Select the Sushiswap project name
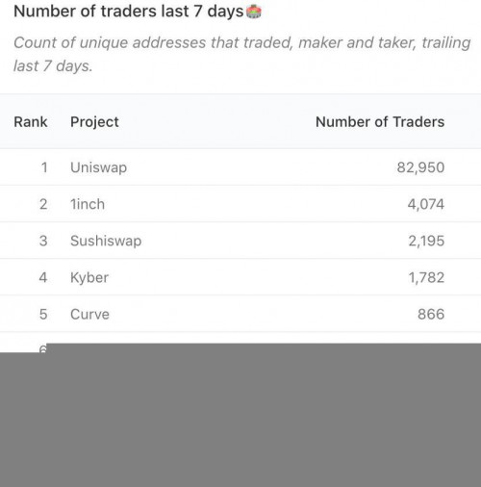The height and width of the screenshot is (487, 481). (x=106, y=241)
